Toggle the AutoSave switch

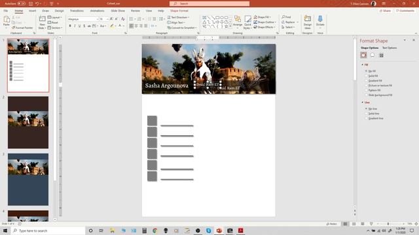[x=22, y=4]
